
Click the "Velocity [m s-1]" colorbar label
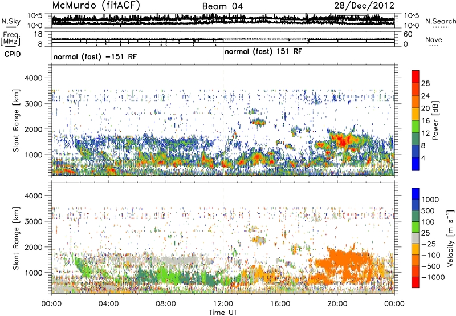[450, 238]
